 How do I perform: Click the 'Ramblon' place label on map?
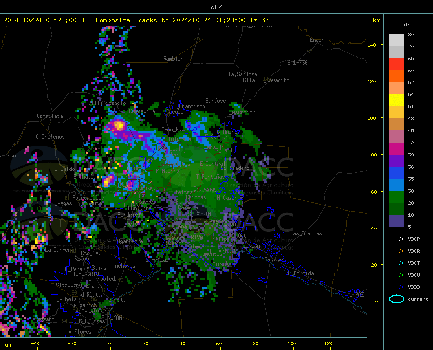point(173,59)
